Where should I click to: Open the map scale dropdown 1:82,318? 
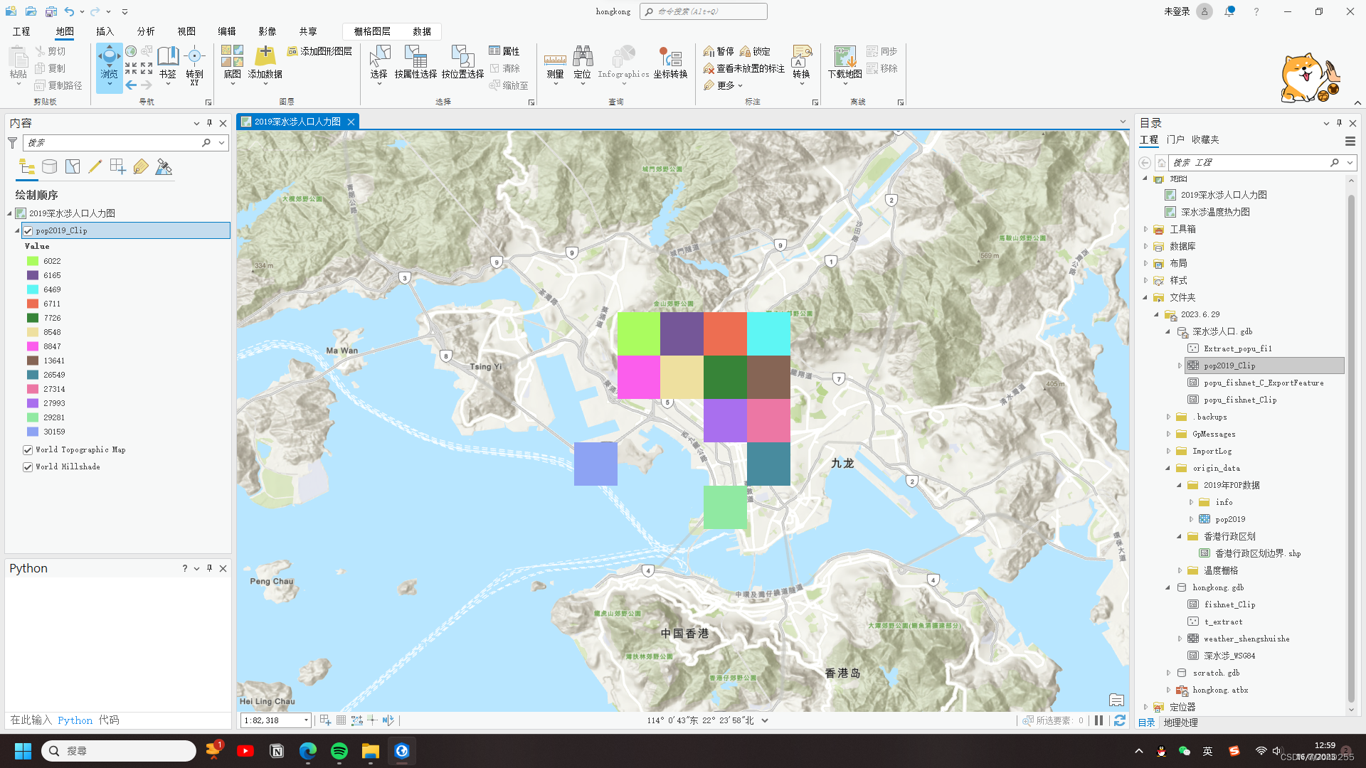tap(306, 720)
